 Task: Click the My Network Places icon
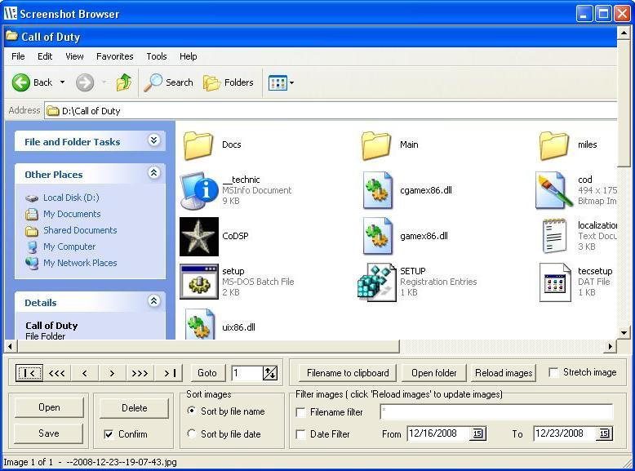tap(32, 263)
